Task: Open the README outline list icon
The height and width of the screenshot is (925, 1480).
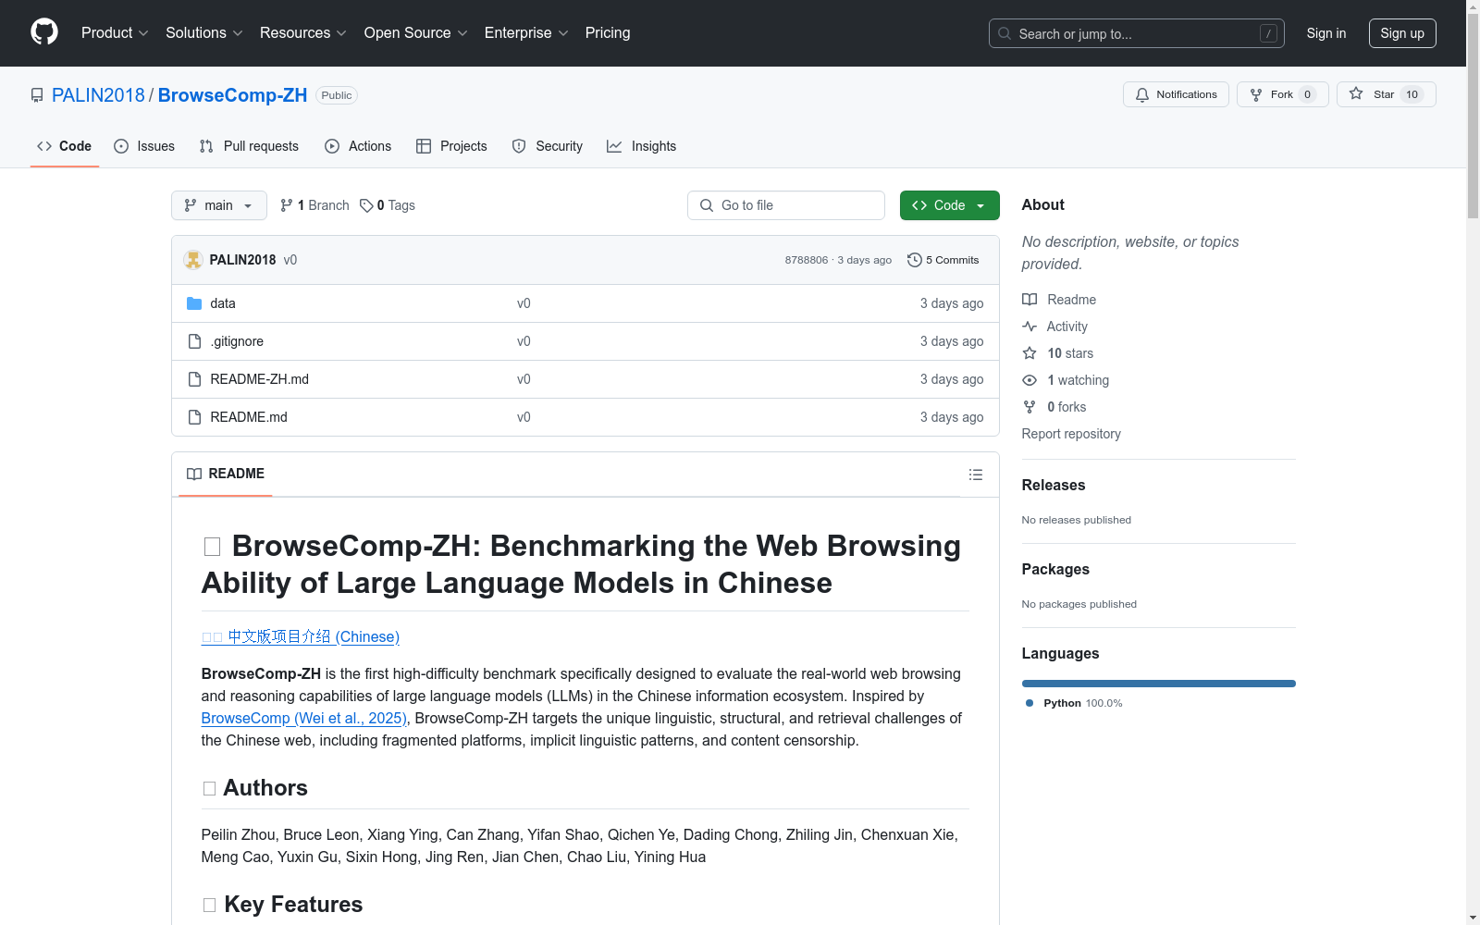Action: [976, 475]
